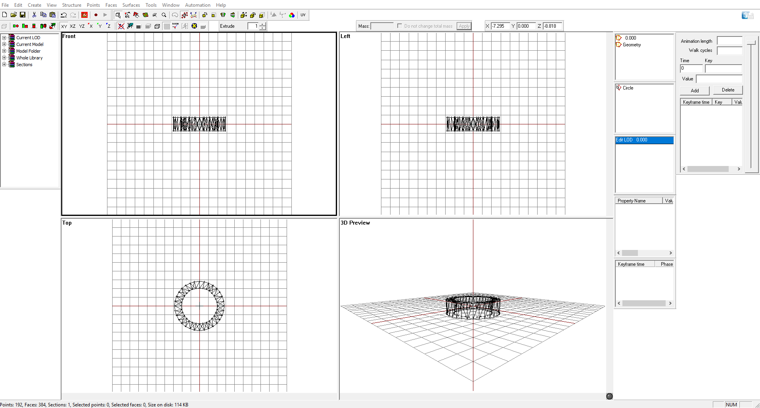
Task: Click the Undo arrow icon
Action: 63,15
